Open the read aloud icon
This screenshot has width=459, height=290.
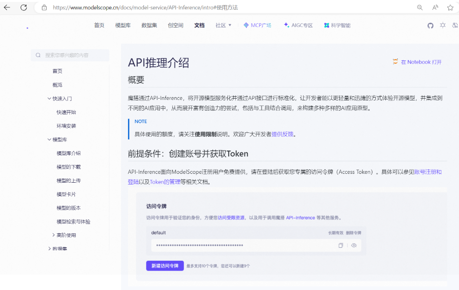pyautogui.click(x=435, y=7)
